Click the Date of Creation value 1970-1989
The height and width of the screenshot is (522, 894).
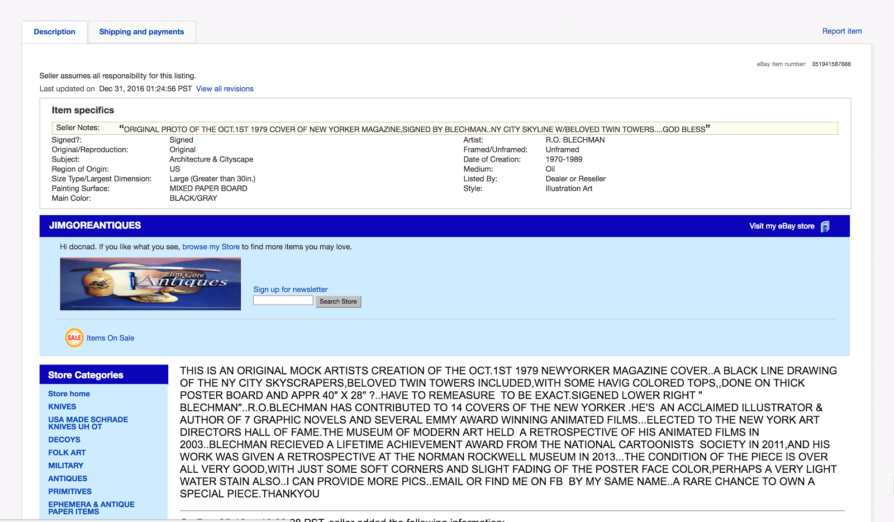tap(564, 160)
